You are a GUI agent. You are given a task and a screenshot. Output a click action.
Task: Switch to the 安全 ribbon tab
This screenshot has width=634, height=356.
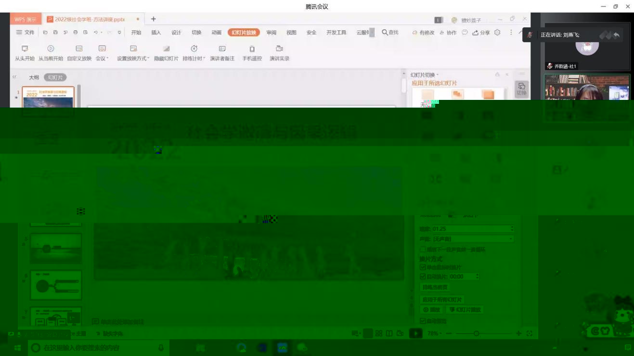pos(311,32)
